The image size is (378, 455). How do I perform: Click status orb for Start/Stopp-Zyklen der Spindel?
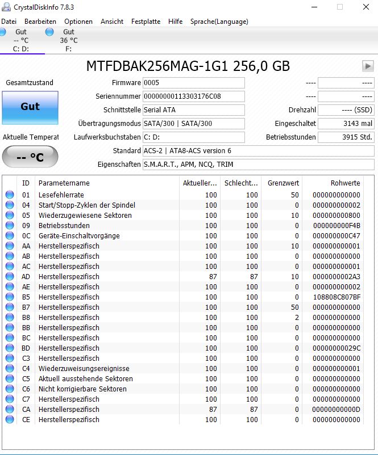click(x=10, y=205)
